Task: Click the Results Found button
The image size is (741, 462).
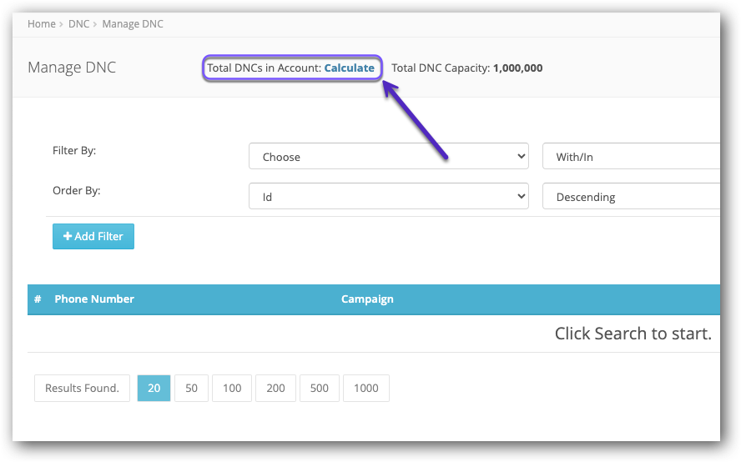Action: [82, 389]
